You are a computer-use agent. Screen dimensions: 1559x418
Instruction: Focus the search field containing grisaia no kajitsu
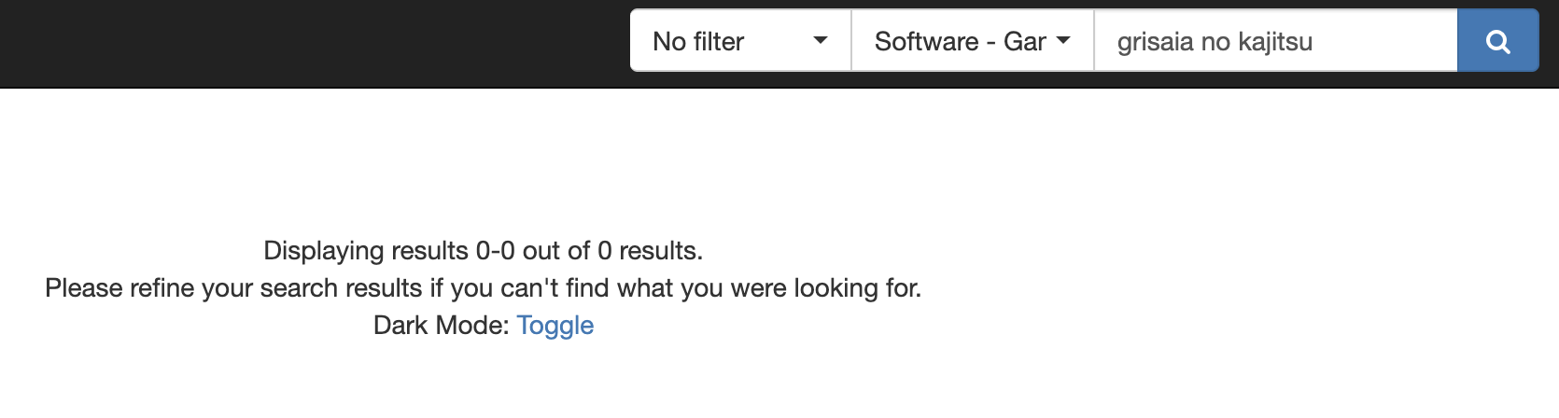pos(1275,41)
